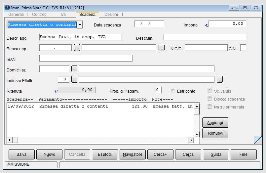The height and width of the screenshot is (173, 266).
Task: Click the Esplodi button
Action: [105, 154]
